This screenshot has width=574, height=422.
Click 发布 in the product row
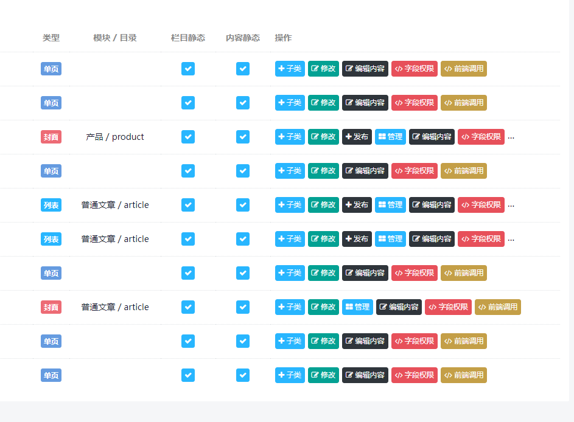pyautogui.click(x=357, y=137)
